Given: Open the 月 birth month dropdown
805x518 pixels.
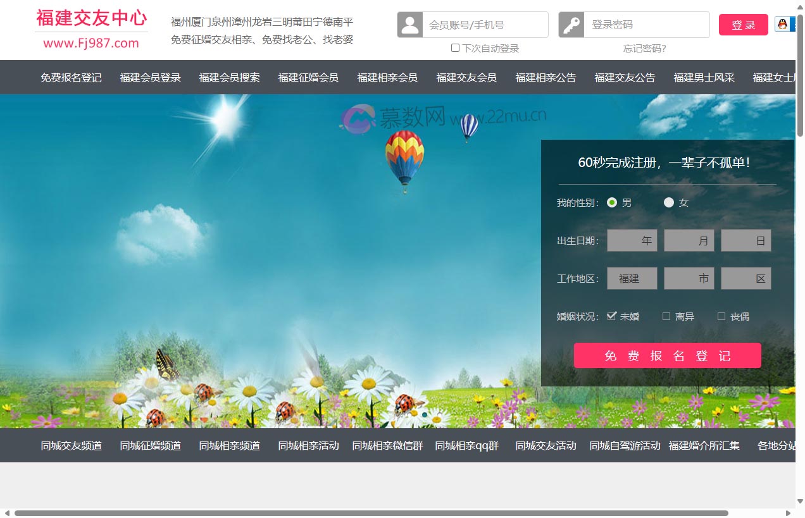Looking at the screenshot, I should (x=689, y=240).
